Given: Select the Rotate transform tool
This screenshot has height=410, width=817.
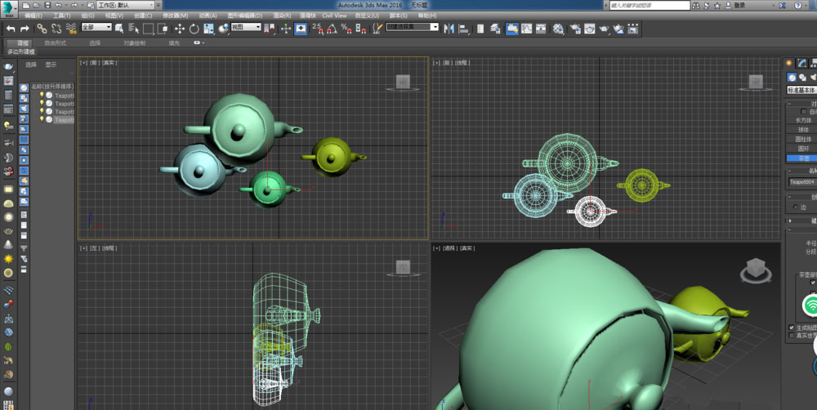Looking at the screenshot, I should click(x=194, y=28).
